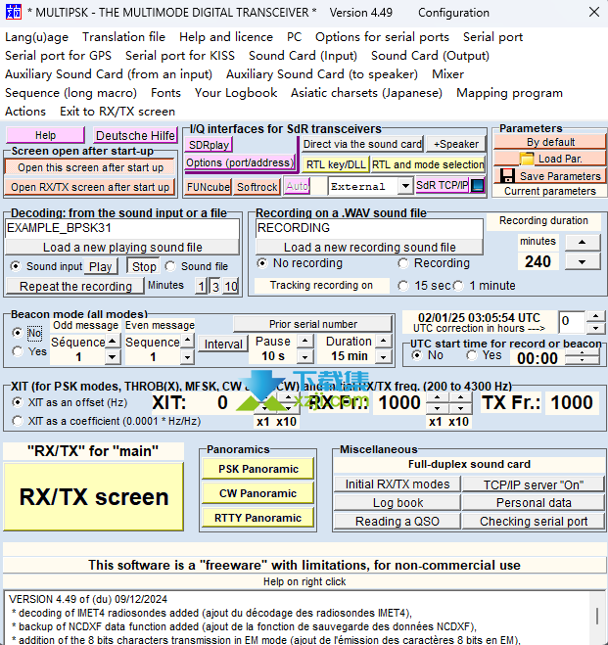Click Load a new playing sound file
The image size is (608, 645).
[122, 248]
